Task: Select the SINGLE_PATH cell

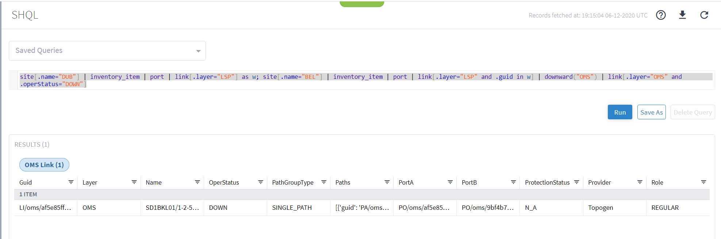Action: click(x=298, y=208)
